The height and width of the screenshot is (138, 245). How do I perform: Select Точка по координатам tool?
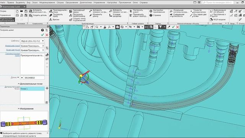point(198,11)
